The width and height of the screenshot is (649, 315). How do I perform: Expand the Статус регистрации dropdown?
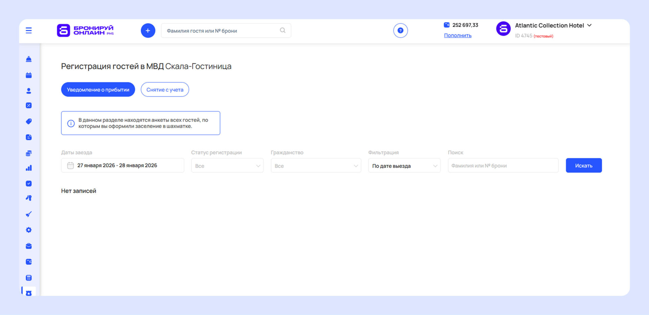tap(227, 166)
